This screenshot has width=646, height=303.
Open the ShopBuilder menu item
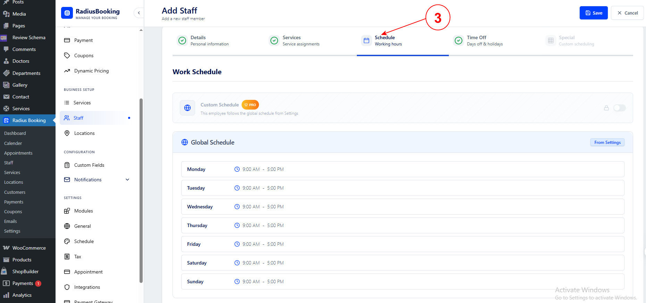[x=28, y=271]
